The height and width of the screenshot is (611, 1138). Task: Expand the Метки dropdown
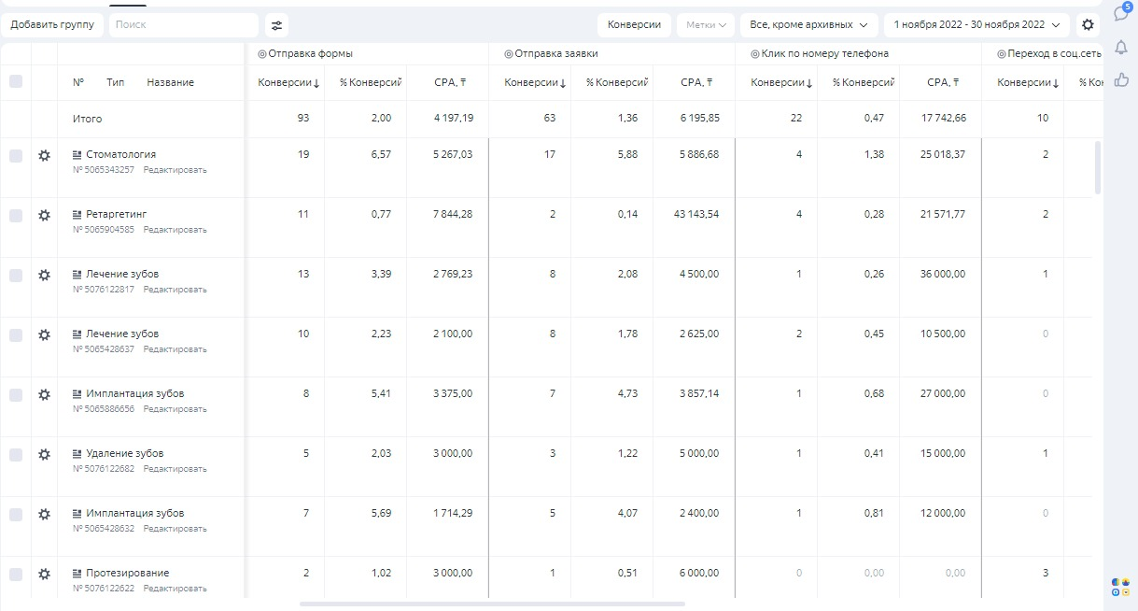(706, 25)
